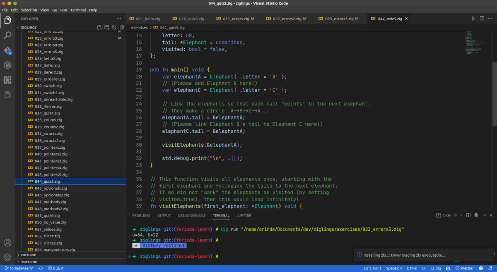The image size is (497, 272).
Task: Run the current Zig file
Action: pyautogui.click(x=474, y=19)
